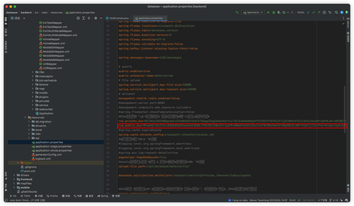354x206 pixels.
Task: Build the project with the hammer icon
Action: click(x=237, y=12)
